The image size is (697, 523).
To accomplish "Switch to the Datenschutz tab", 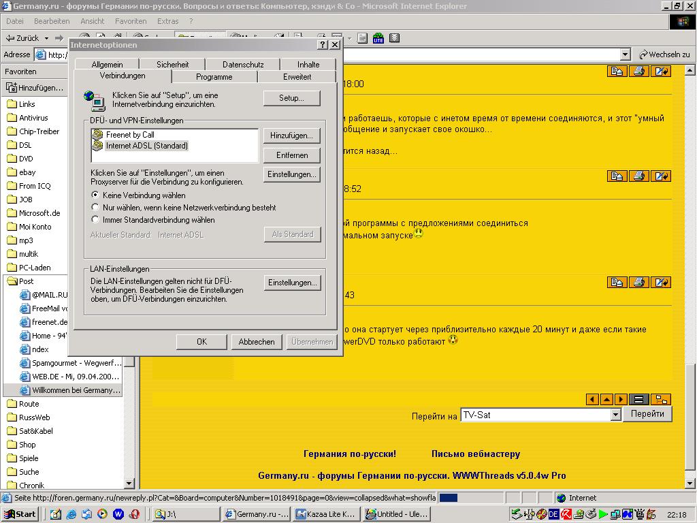I will (243, 65).
